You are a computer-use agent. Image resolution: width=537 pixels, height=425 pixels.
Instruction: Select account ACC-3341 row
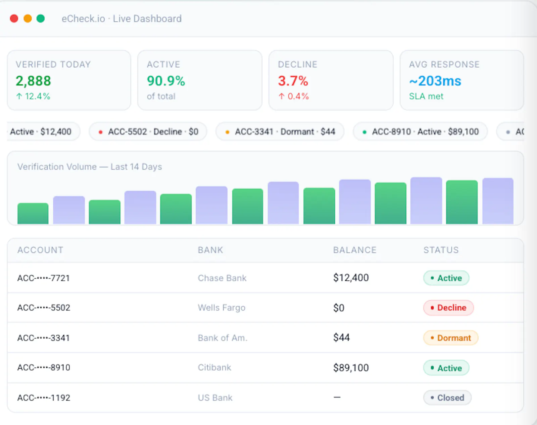pyautogui.click(x=265, y=338)
